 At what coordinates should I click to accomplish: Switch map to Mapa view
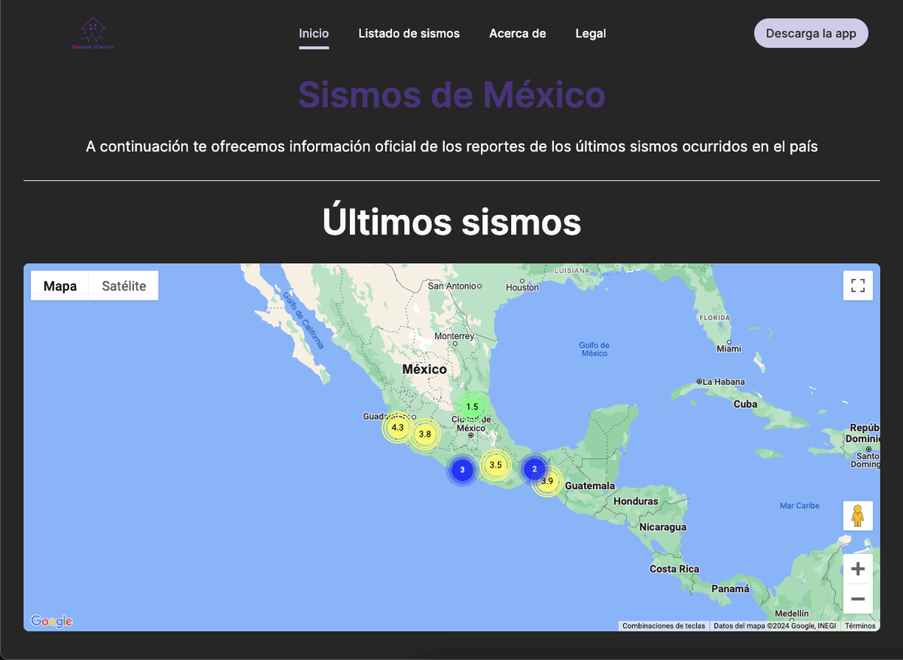[x=60, y=286]
